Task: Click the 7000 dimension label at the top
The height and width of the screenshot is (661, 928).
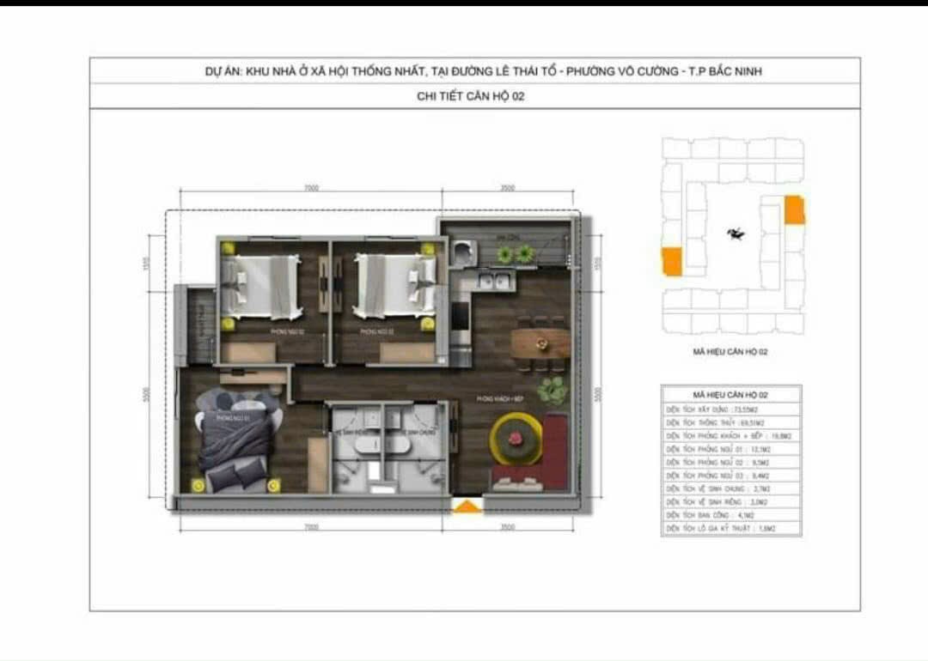Action: tap(311, 188)
